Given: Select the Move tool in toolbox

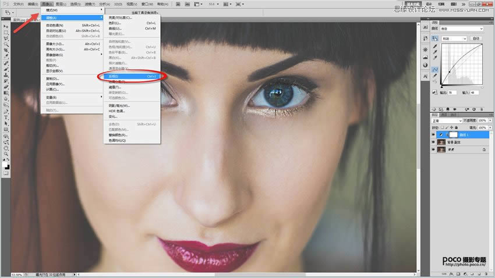Looking at the screenshot, I should coord(6,26).
